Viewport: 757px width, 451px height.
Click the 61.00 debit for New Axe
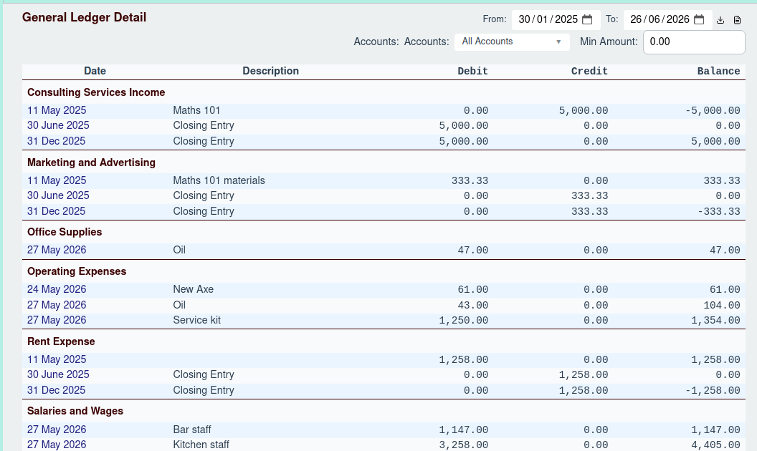[x=472, y=290]
